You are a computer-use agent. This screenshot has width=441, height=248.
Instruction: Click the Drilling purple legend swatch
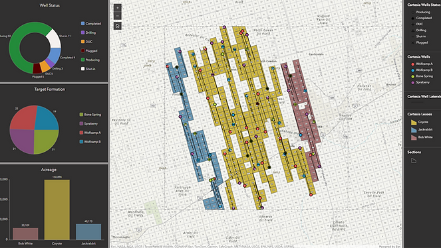(82, 32)
